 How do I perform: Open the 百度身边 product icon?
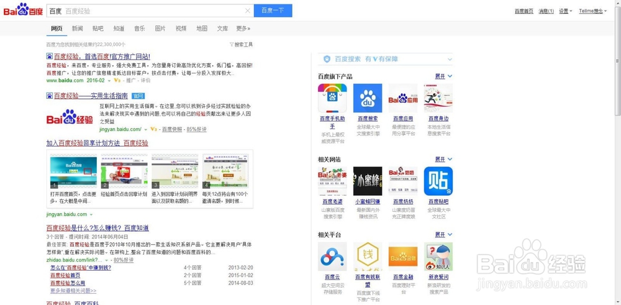point(438,98)
